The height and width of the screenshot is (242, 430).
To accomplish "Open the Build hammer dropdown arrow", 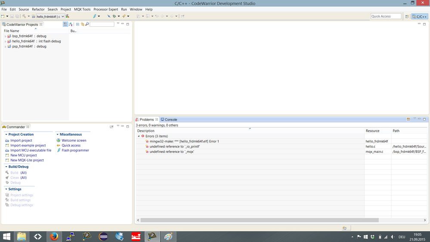I will tap(28, 16).
